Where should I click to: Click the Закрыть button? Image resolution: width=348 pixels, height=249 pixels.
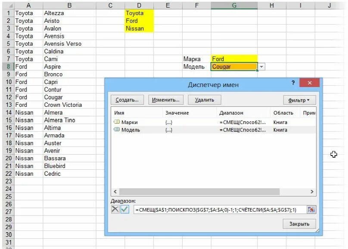point(299,224)
